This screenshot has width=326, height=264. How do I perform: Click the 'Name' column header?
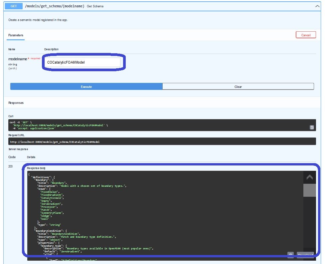12,49
